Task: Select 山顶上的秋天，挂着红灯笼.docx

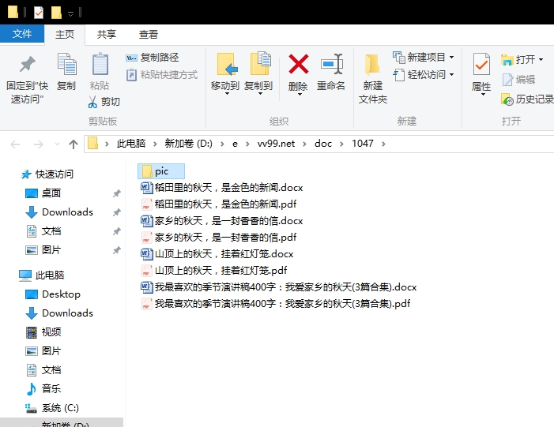Action: pos(217,254)
